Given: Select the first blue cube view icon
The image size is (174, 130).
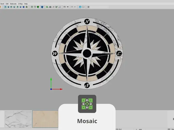Looking at the screenshot, I should click(x=5, y=7).
